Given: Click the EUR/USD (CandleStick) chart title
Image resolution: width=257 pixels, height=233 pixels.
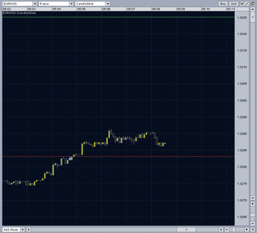Looking at the screenshot, I should tap(19, 13).
